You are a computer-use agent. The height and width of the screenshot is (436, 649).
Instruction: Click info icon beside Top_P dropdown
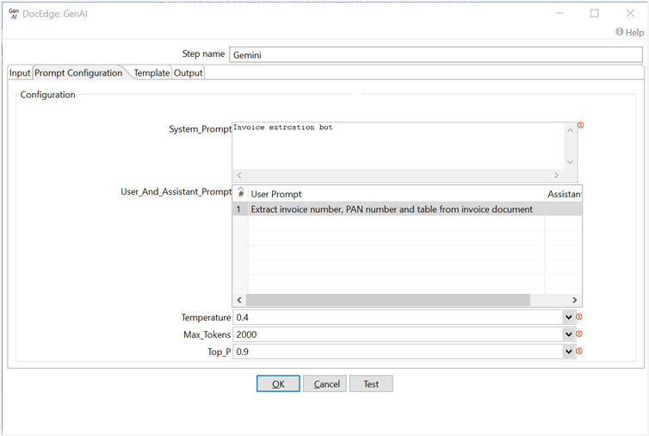click(x=579, y=352)
